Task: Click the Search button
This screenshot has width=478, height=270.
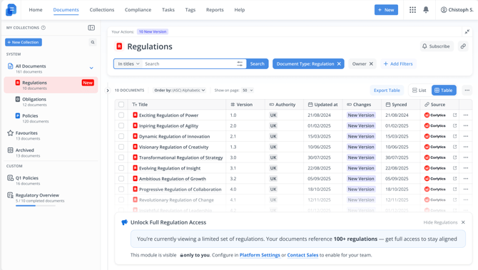Action: [x=258, y=63]
